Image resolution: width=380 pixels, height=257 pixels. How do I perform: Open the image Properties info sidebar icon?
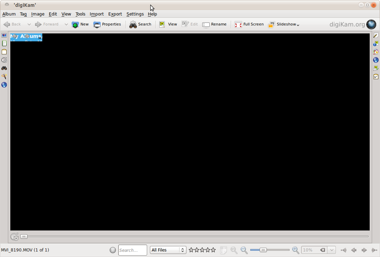click(376, 44)
